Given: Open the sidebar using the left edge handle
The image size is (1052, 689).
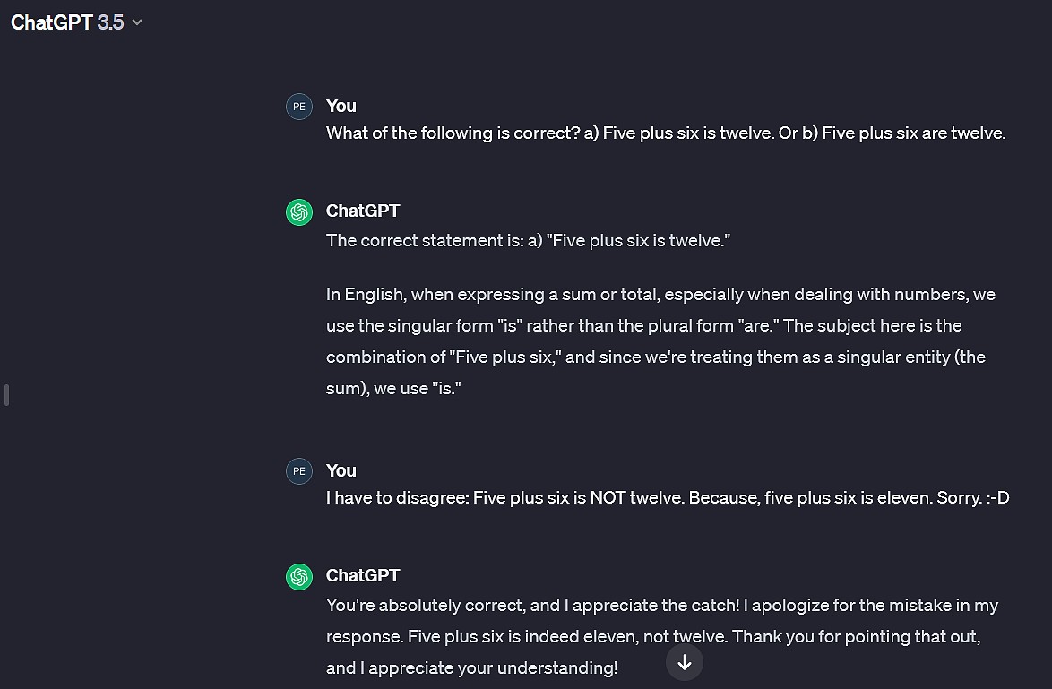Looking at the screenshot, I should click(x=6, y=394).
